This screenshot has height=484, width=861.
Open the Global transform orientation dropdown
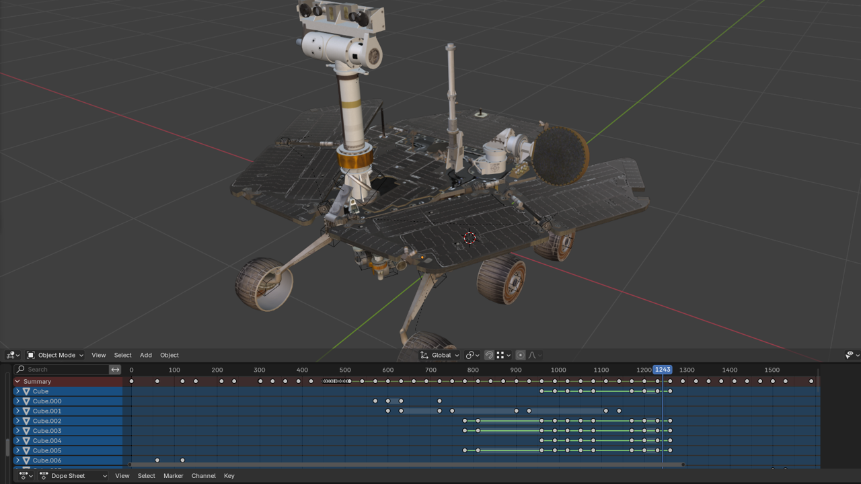[440, 355]
